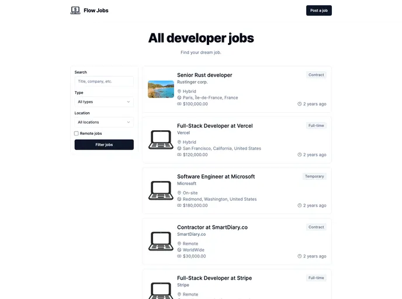This screenshot has height=299, width=402.
Task: Click the All developer jobs heading
Action: click(201, 38)
